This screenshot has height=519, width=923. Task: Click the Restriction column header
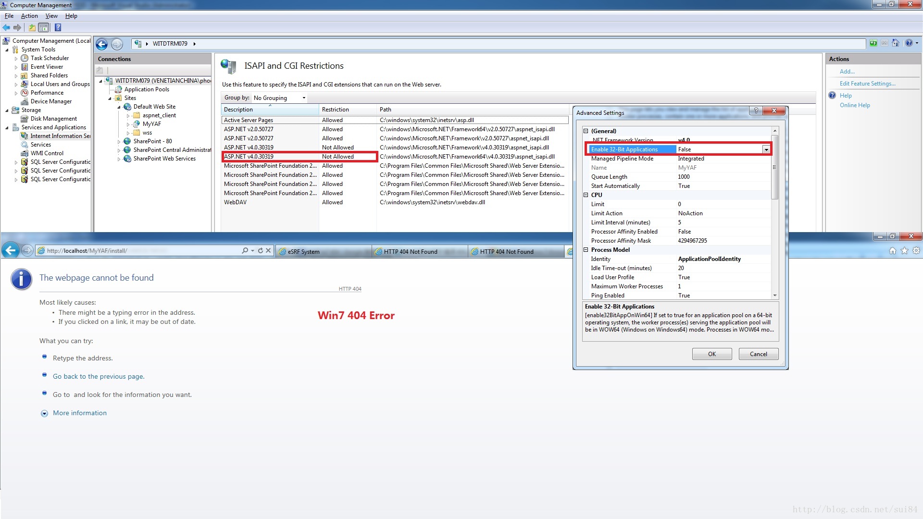[x=348, y=110]
